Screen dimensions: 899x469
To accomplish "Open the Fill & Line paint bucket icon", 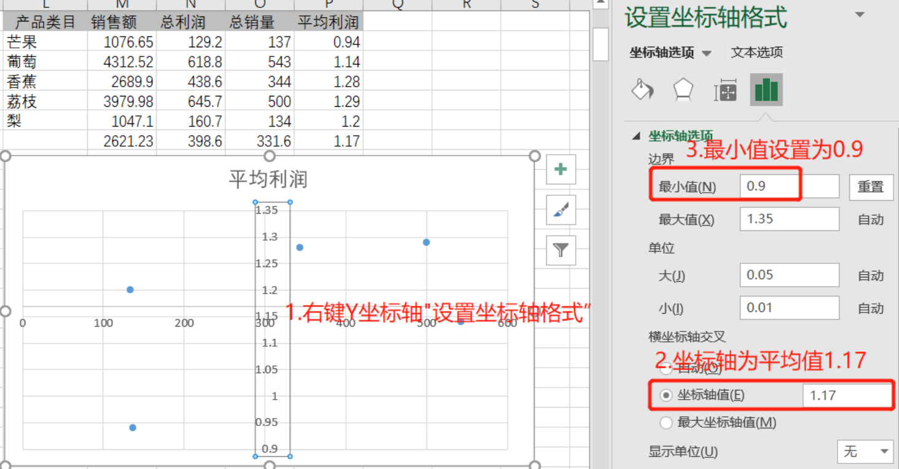I will pyautogui.click(x=642, y=90).
